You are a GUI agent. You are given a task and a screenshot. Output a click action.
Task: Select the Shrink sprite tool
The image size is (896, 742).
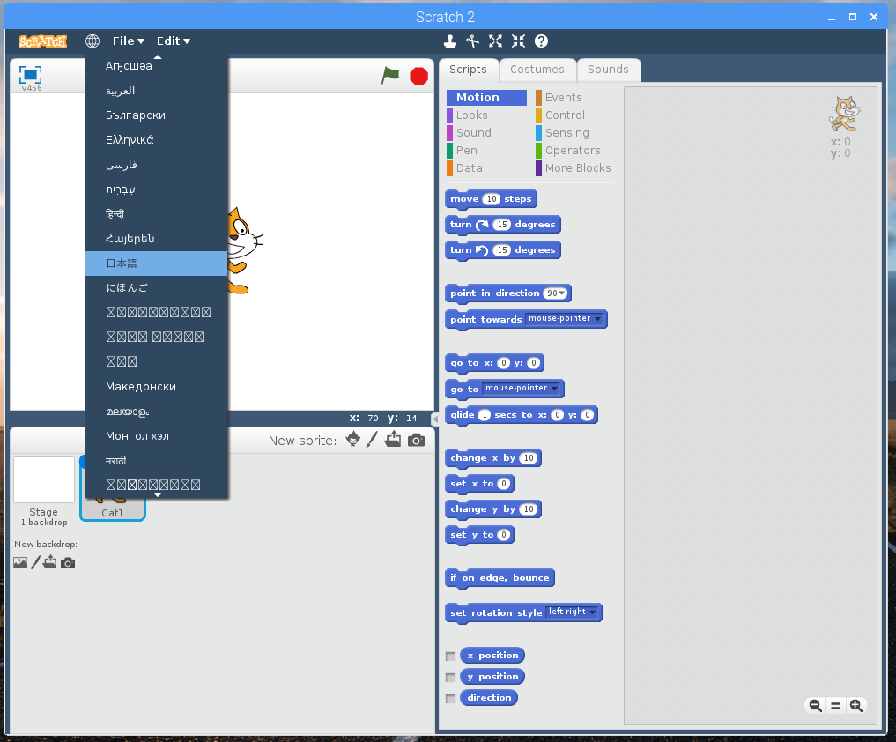(x=518, y=41)
